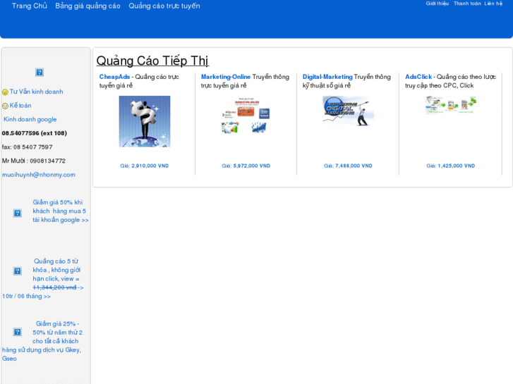Open Giảm giá 50% google accounts promo

click(61, 211)
